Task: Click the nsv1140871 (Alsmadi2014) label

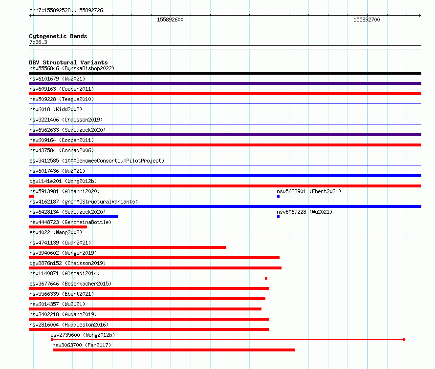Action: pyautogui.click(x=65, y=273)
